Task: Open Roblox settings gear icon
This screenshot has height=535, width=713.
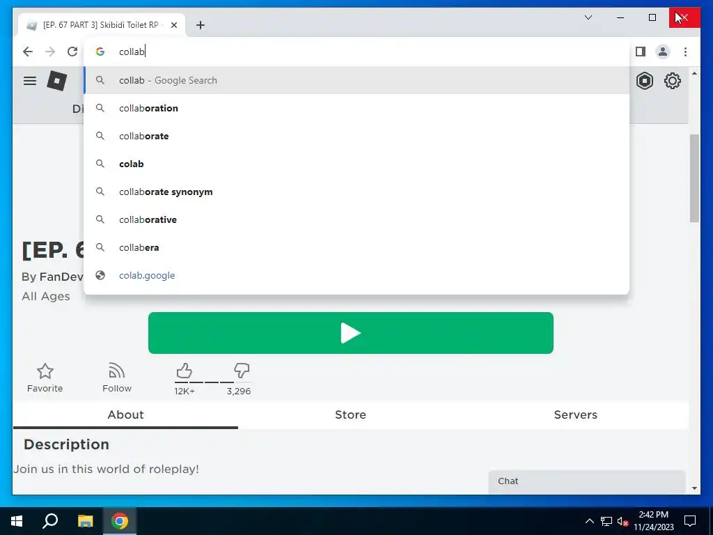Action: click(672, 81)
